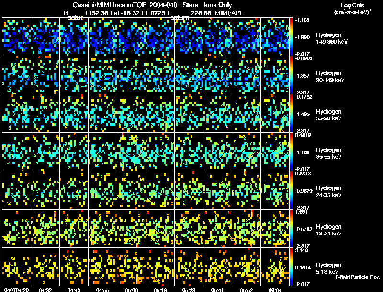Open the 13-24 keV image panel at 04:43
Screen dimensions: 383x292
[74, 228]
